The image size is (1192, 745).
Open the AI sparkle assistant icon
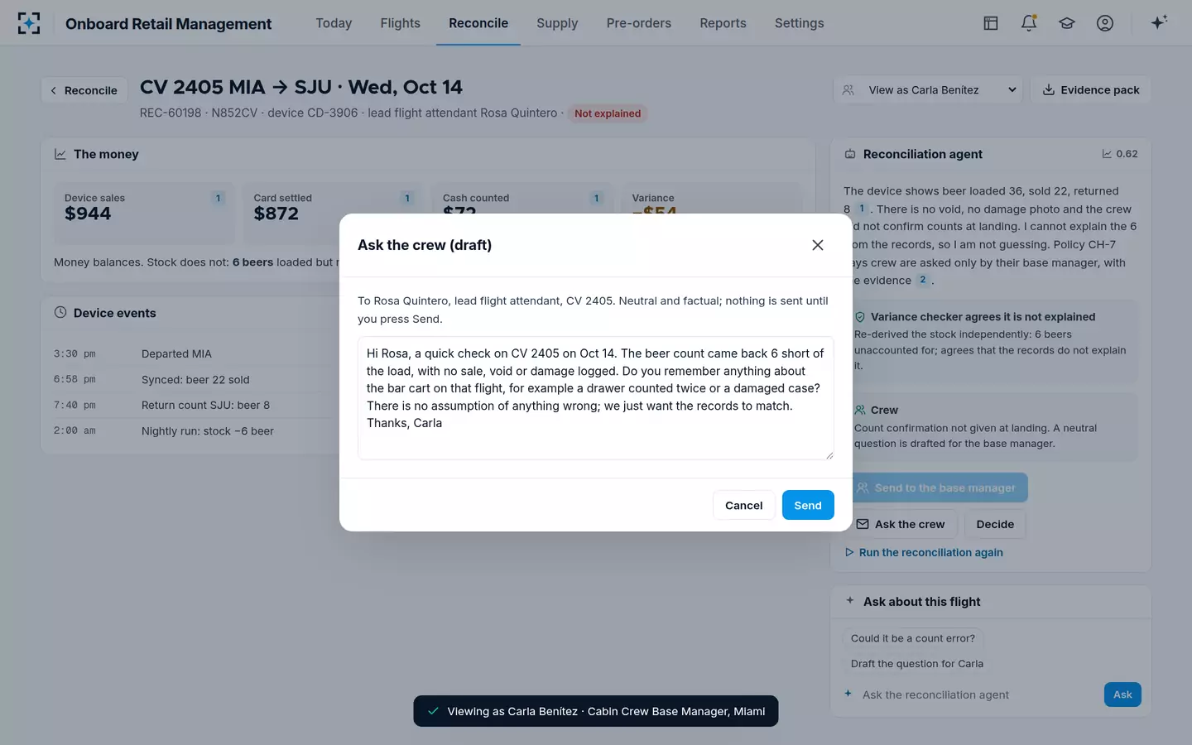pyautogui.click(x=1159, y=22)
